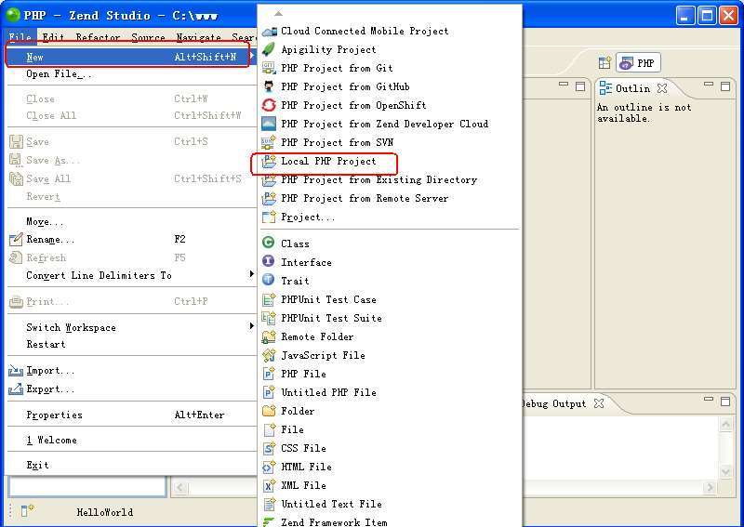Click Debug Output horizontal scrollbar right arrow
Viewport: 744px width, 527px height.
tap(710, 487)
